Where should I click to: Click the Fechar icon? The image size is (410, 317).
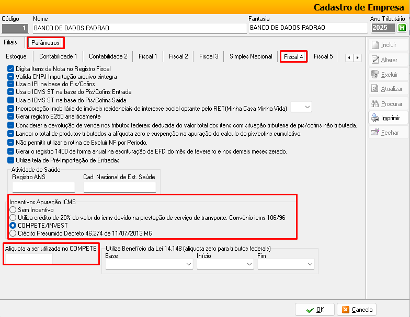point(375,133)
